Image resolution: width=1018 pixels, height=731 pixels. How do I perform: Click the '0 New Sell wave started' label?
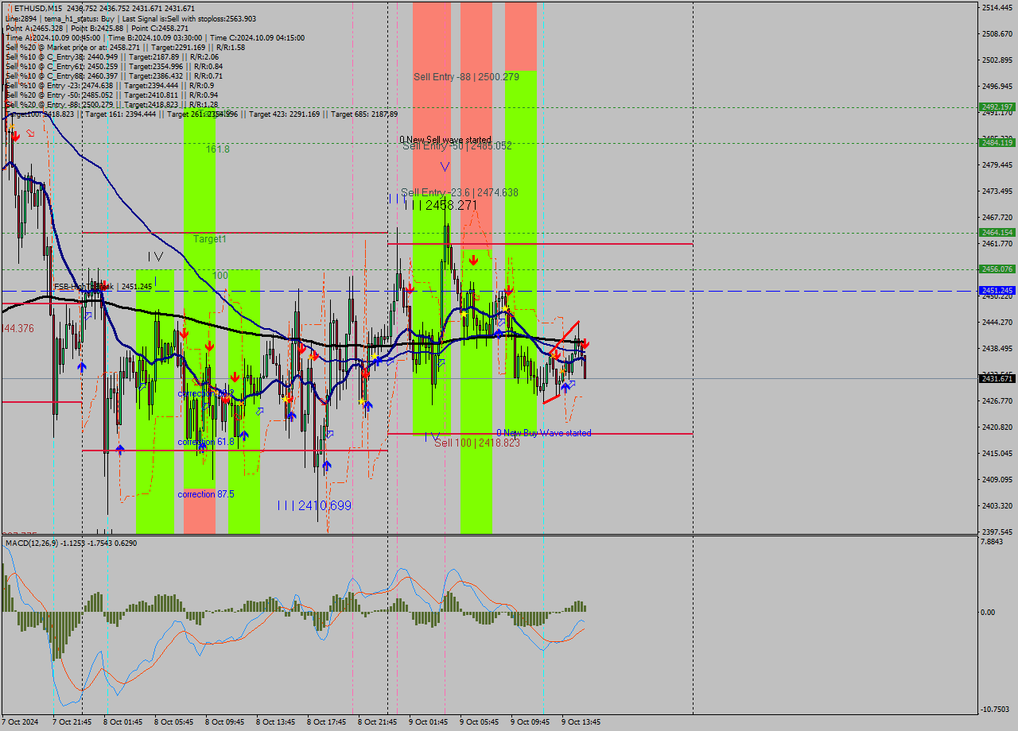point(445,140)
